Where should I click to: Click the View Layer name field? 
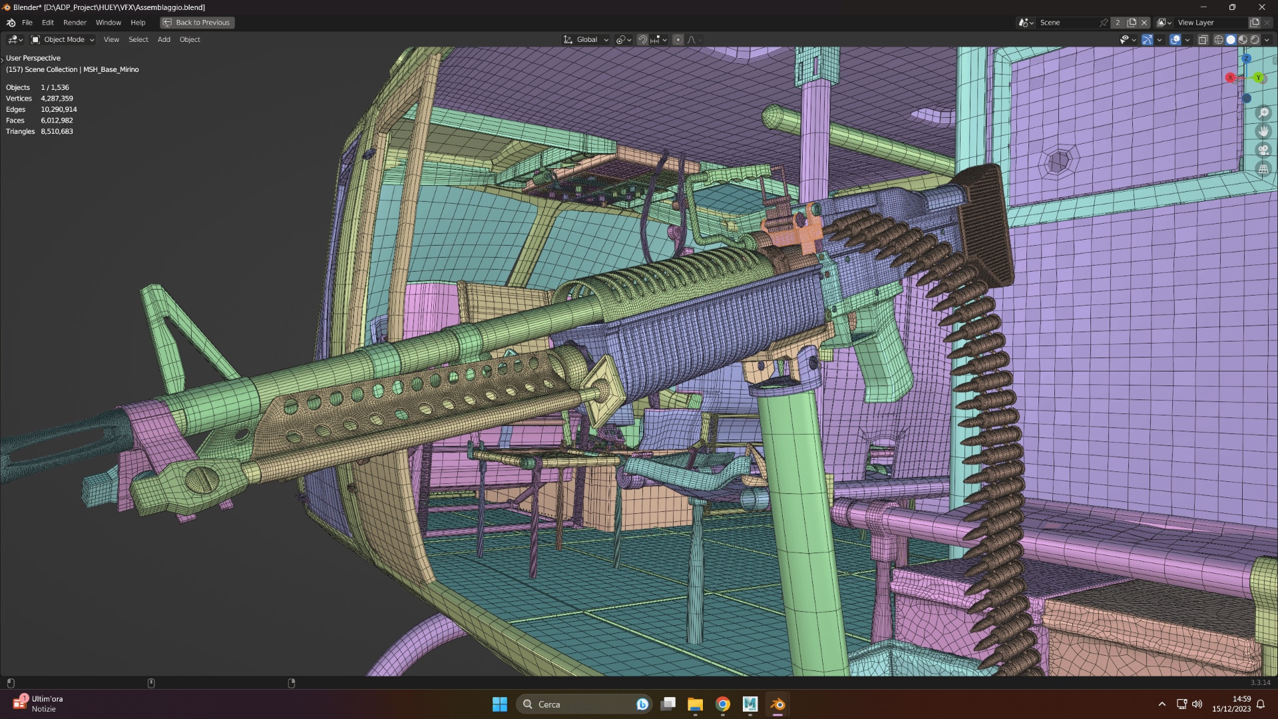(1211, 23)
